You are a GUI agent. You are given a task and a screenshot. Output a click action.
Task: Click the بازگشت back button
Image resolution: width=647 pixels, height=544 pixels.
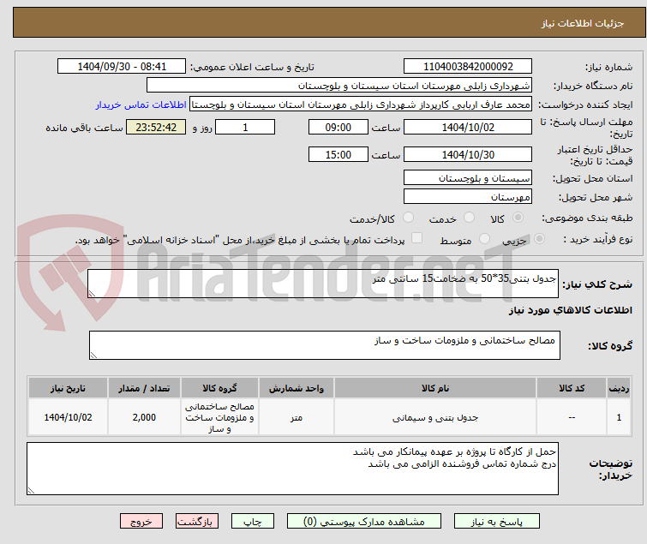pos(197,522)
